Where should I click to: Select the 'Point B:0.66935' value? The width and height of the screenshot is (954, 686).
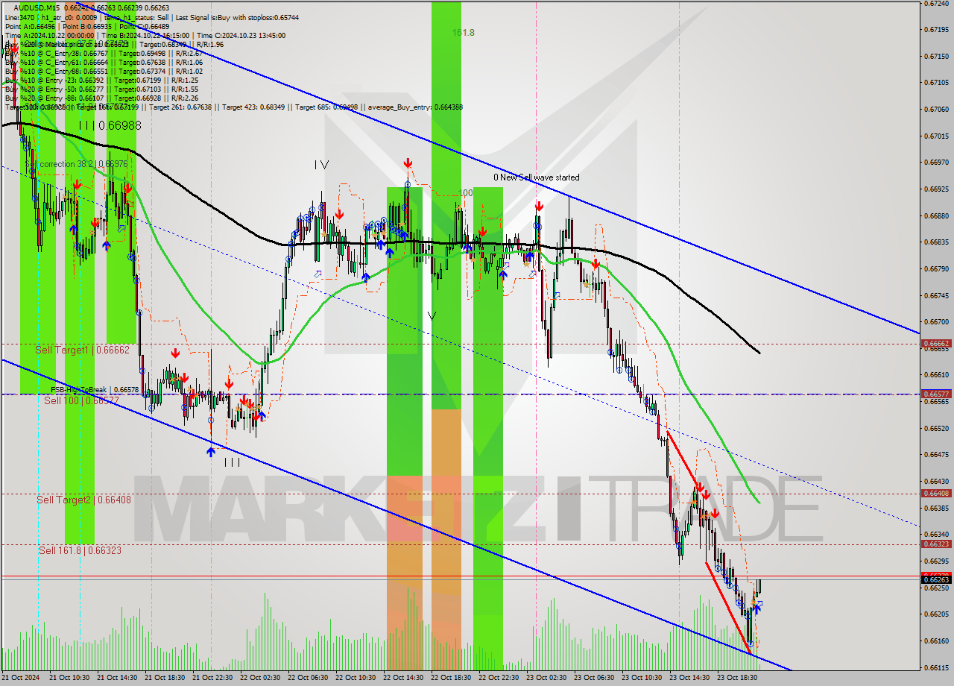point(86,26)
